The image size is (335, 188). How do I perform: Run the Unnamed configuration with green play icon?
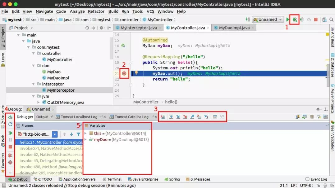pyautogui.click(x=287, y=20)
